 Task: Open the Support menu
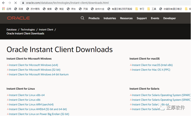142,18
